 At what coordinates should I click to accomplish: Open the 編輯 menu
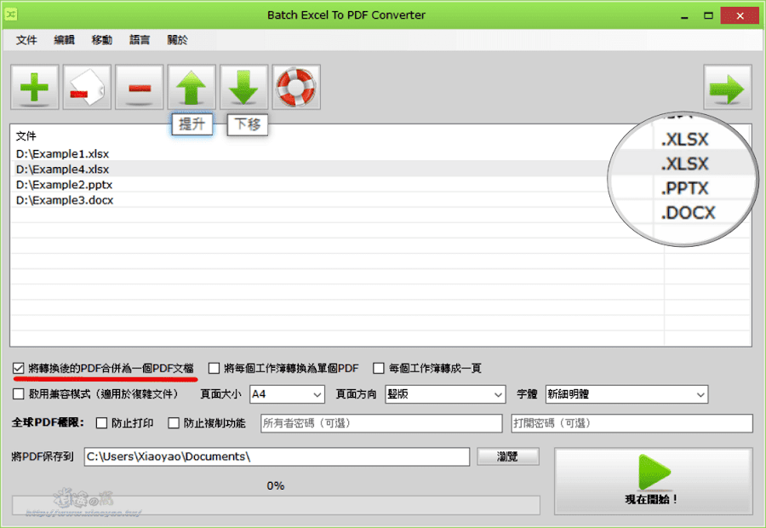64,40
